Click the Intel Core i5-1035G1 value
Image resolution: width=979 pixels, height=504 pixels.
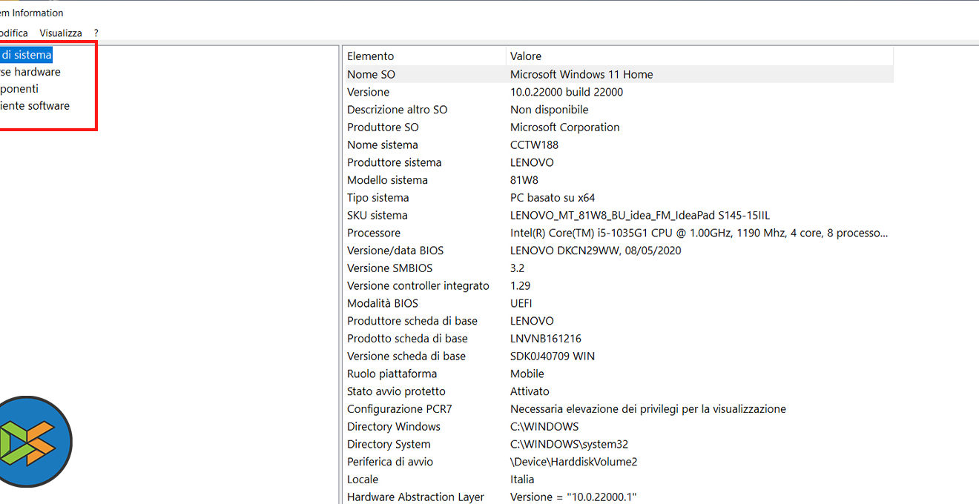pos(699,233)
